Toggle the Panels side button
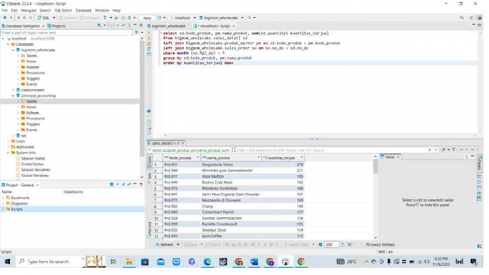The width and height of the screenshot is (489, 275). tap(479, 163)
